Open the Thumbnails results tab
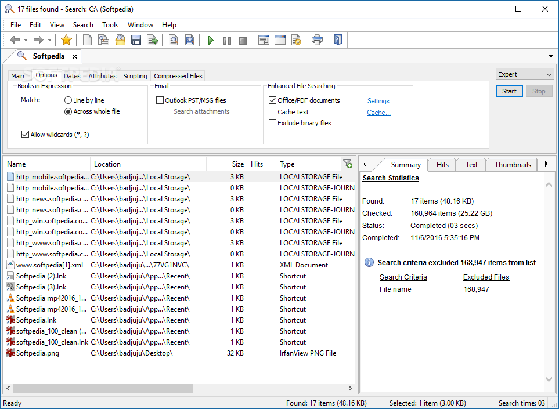559x409 pixels. [513, 165]
